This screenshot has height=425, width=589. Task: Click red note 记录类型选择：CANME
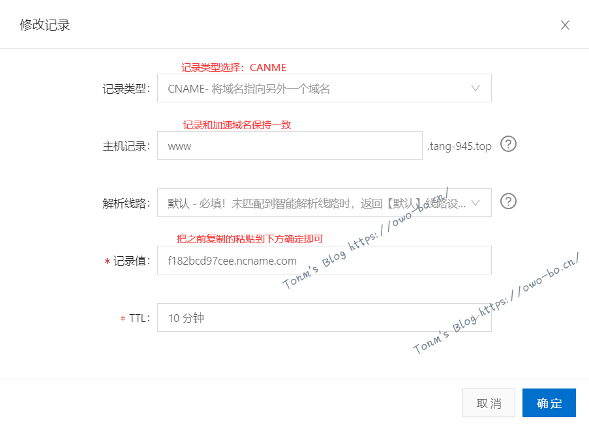[234, 68]
